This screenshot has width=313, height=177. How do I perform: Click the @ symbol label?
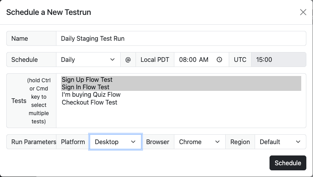coord(128,60)
